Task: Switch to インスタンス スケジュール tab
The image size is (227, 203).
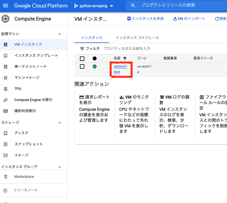Action: pos(137,38)
